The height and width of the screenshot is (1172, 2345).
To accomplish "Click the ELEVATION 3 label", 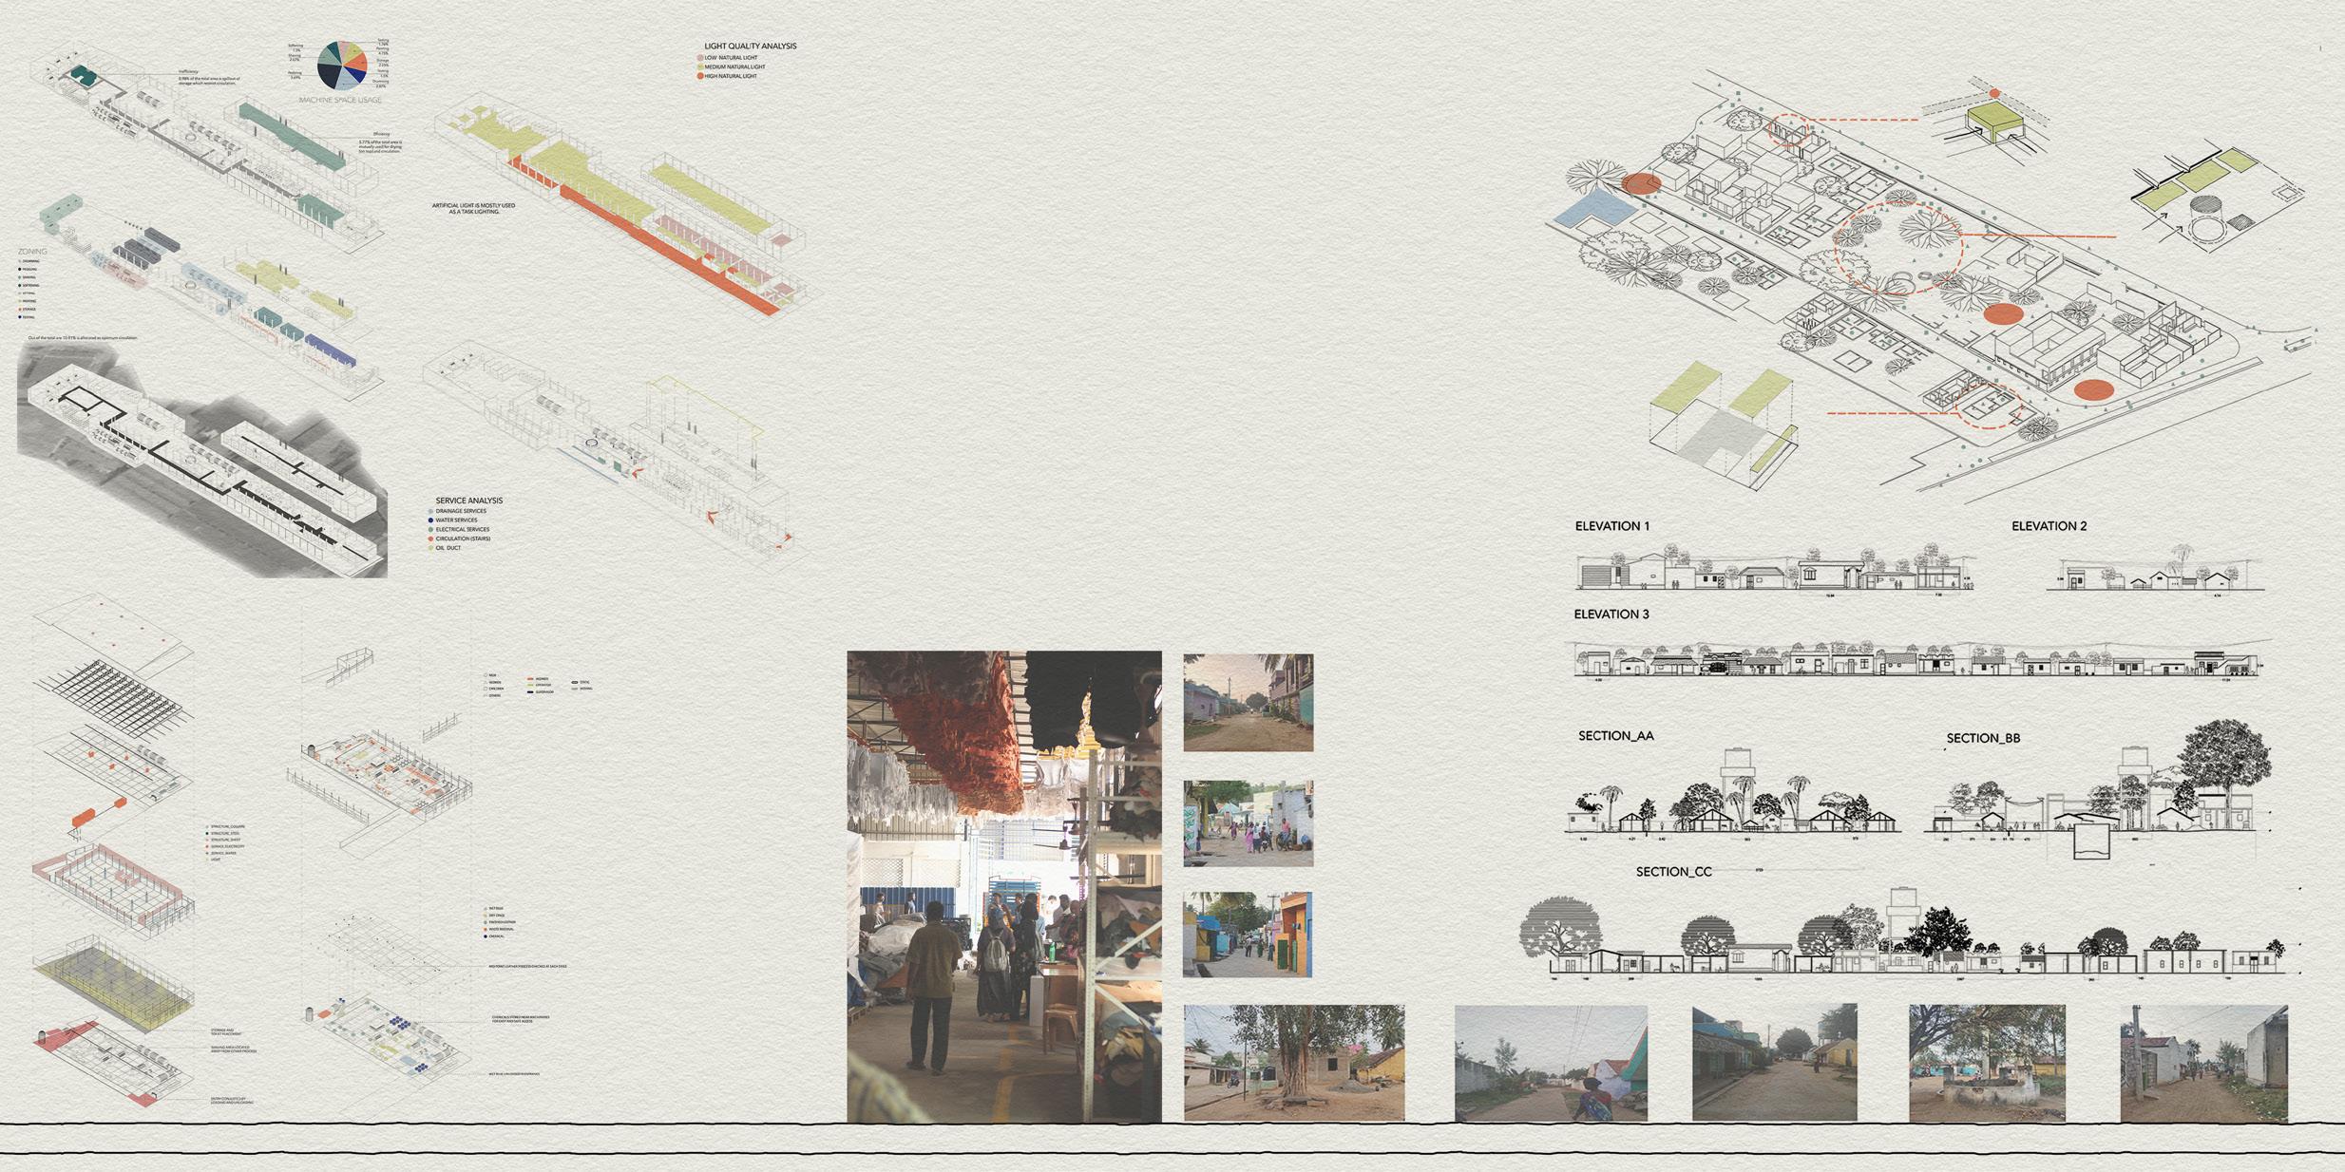I will (1611, 614).
